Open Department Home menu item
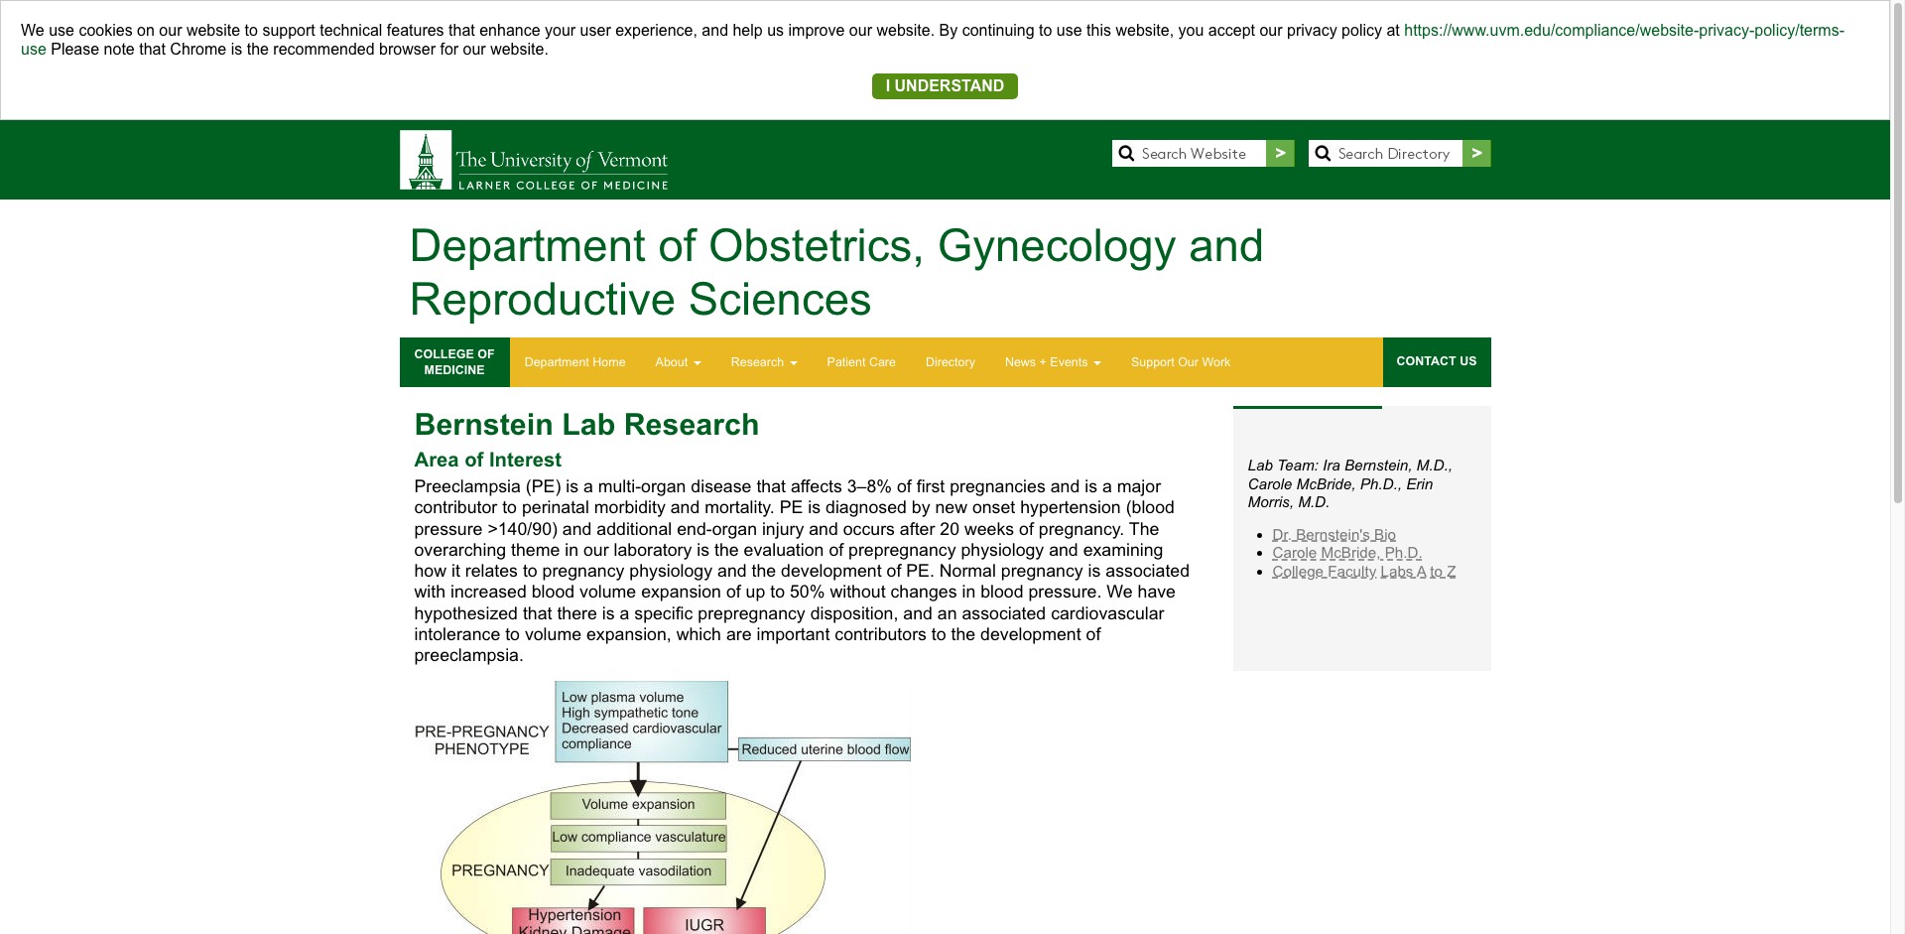The width and height of the screenshot is (1905, 934). coord(574,362)
